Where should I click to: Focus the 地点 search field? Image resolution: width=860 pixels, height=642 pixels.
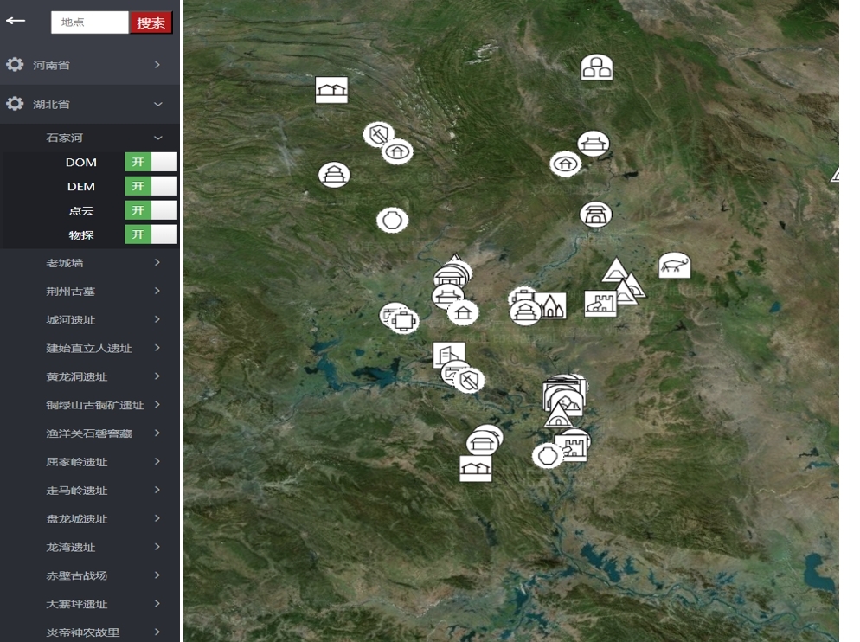90,22
